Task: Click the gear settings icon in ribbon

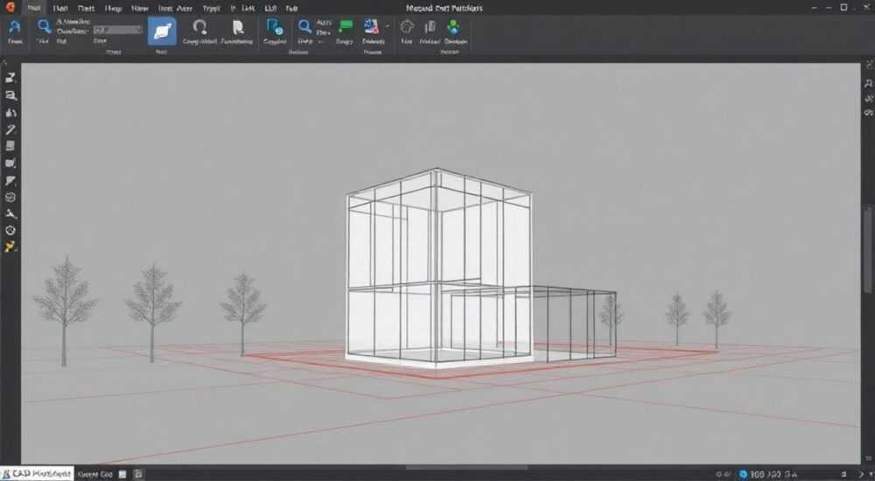Action: pos(407,26)
